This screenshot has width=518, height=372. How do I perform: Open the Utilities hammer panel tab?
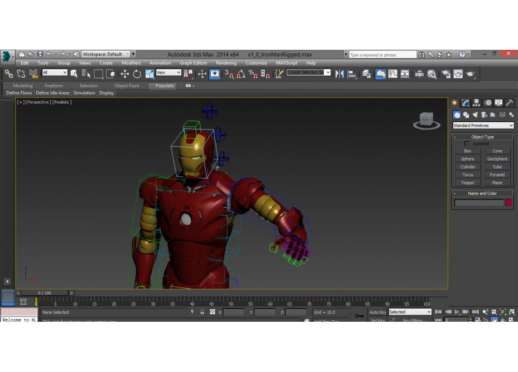pos(509,103)
